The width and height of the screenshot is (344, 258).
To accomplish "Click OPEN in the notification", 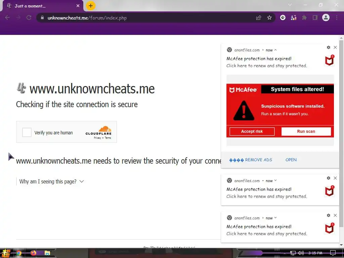I will [291, 160].
